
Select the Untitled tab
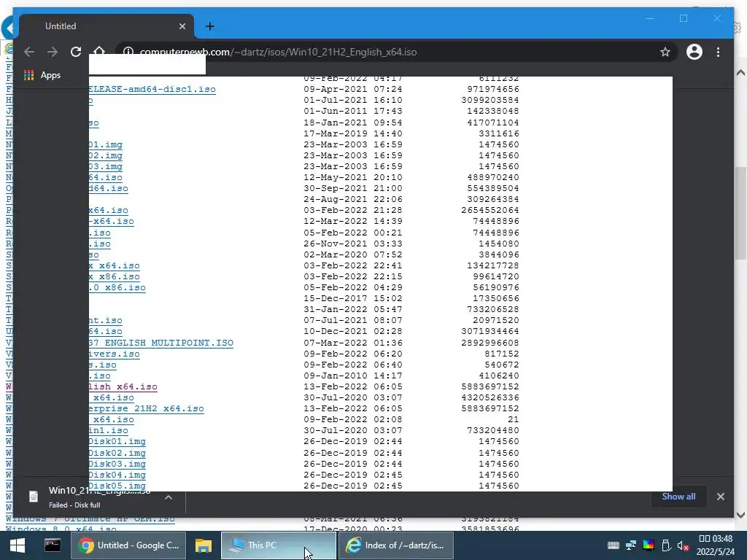pyautogui.click(x=106, y=26)
